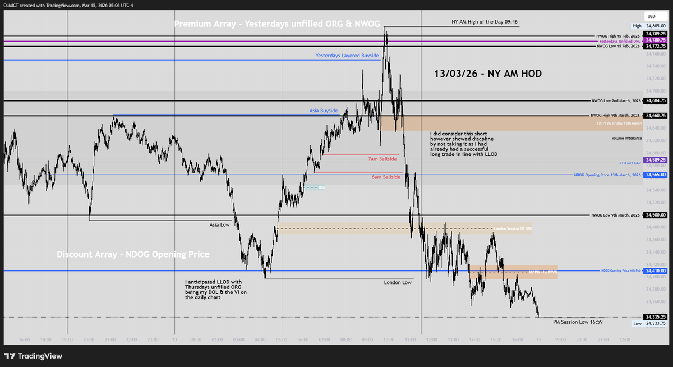Image resolution: width=673 pixels, height=367 pixels.
Task: Click the 14:00 time axis label
Action: [474, 340]
